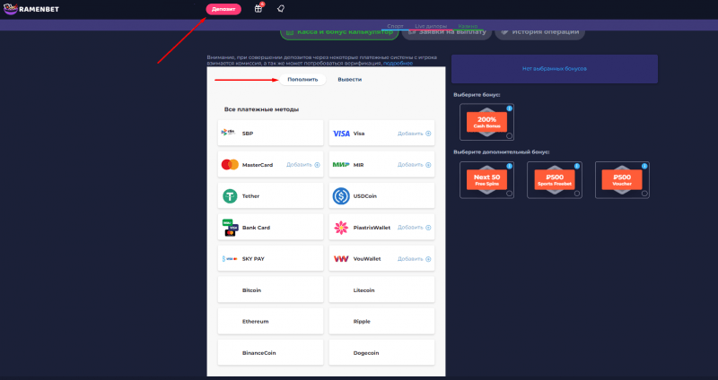Switch to the Пополнить tab
Image resolution: width=718 pixels, height=380 pixels.
tap(302, 80)
